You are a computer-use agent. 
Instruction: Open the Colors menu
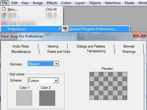(66, 3)
